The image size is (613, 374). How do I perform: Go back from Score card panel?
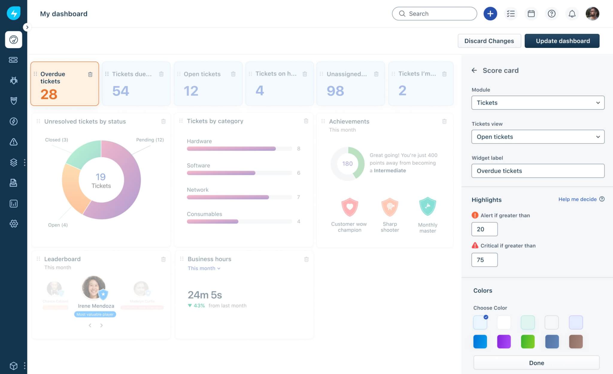474,70
